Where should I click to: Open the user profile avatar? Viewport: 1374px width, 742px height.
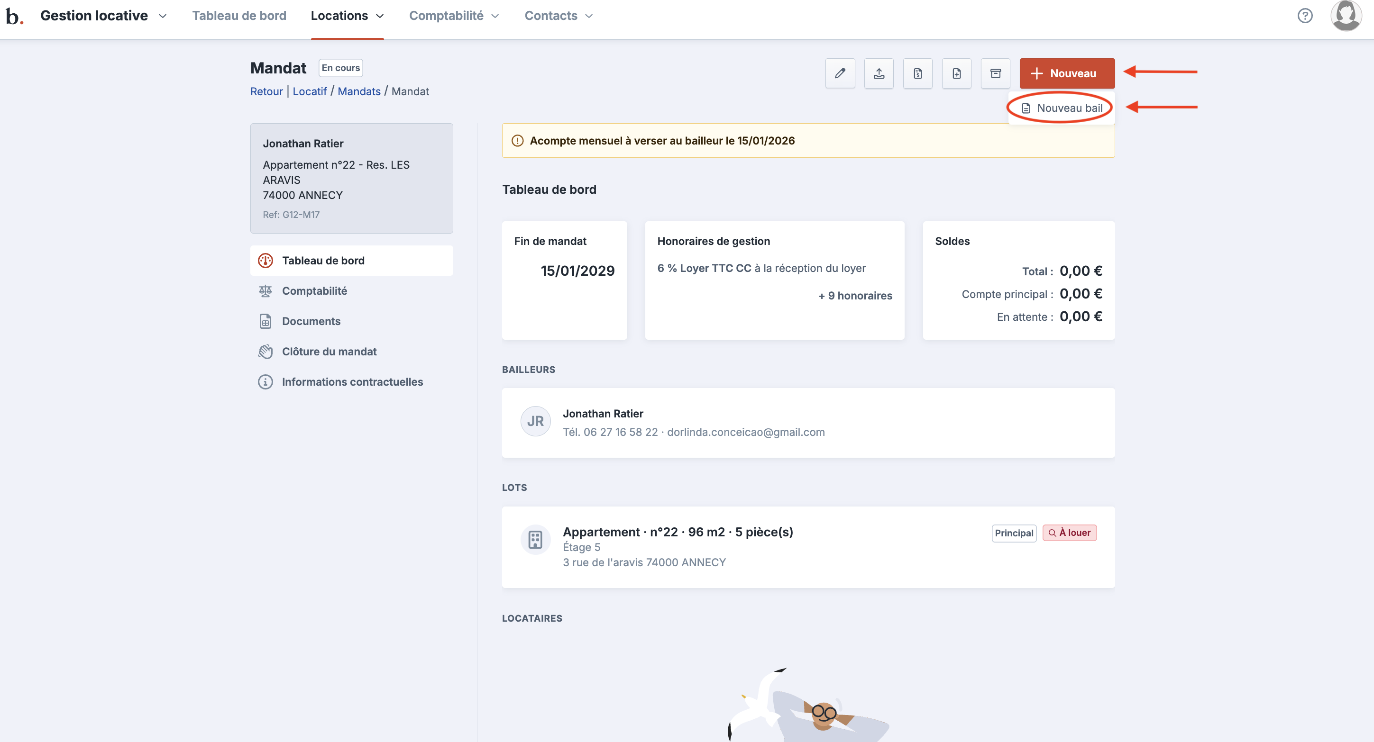[x=1346, y=16]
